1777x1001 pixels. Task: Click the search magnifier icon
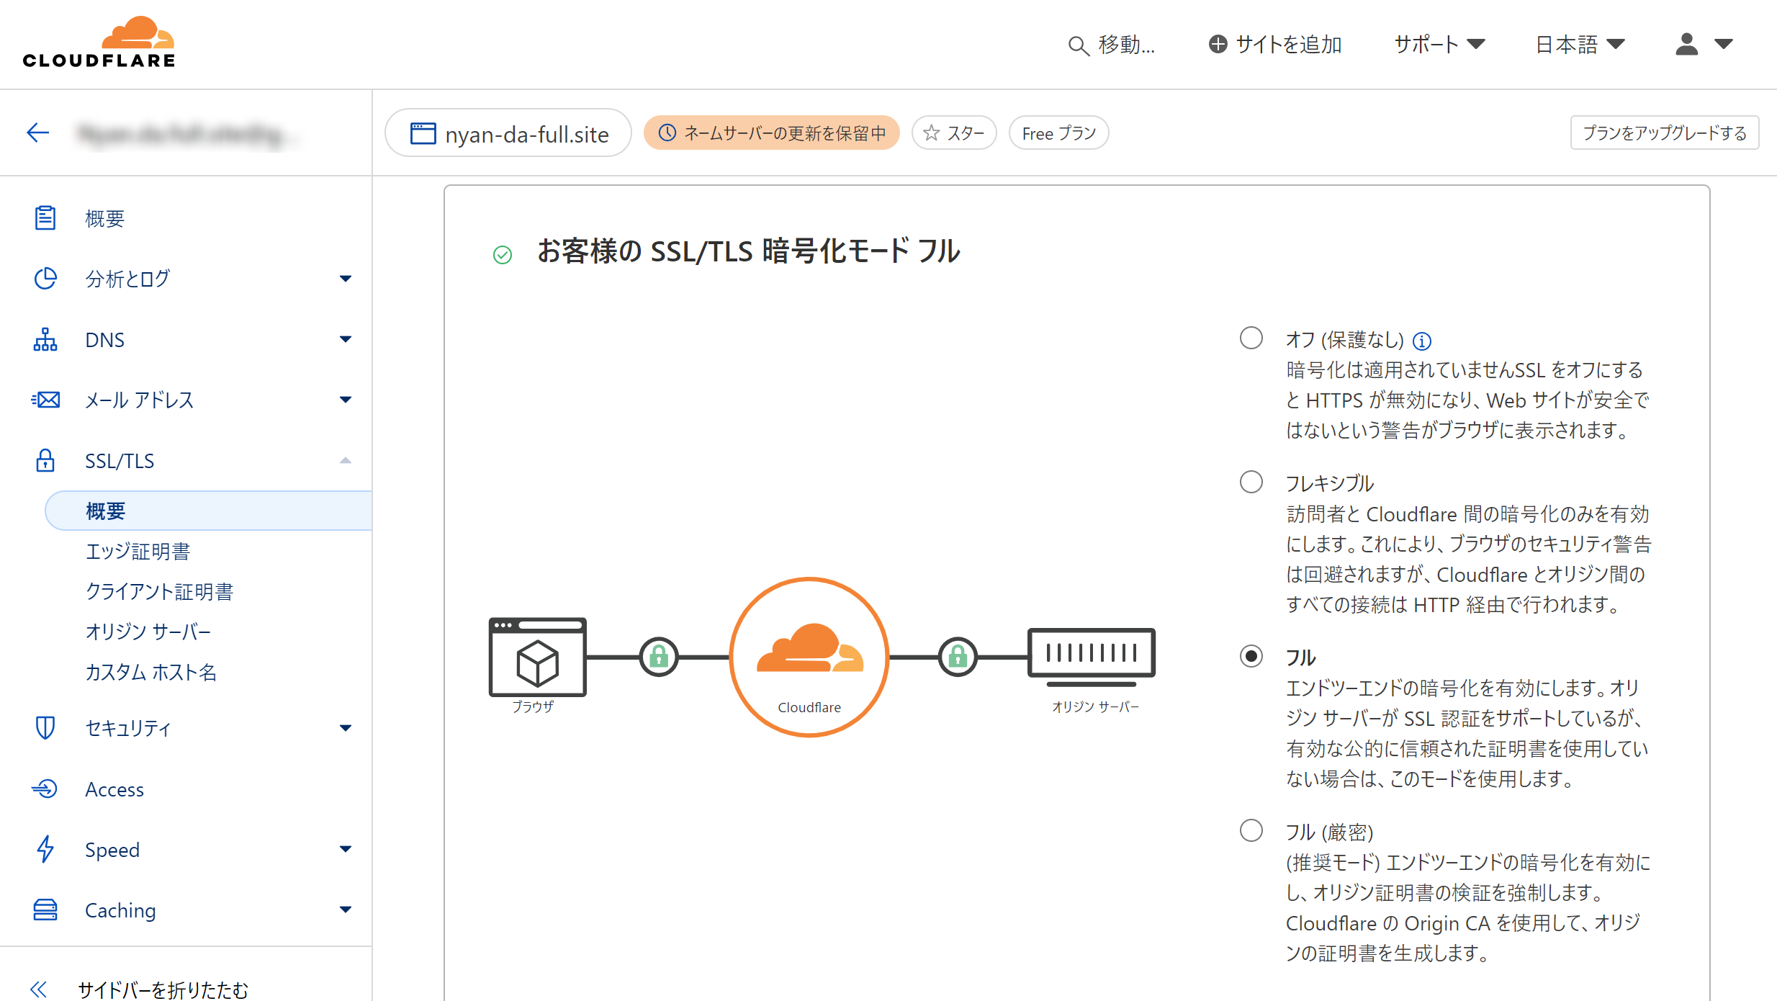click(1078, 46)
